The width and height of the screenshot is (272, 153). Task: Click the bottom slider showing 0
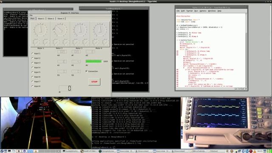[x=65, y=88]
